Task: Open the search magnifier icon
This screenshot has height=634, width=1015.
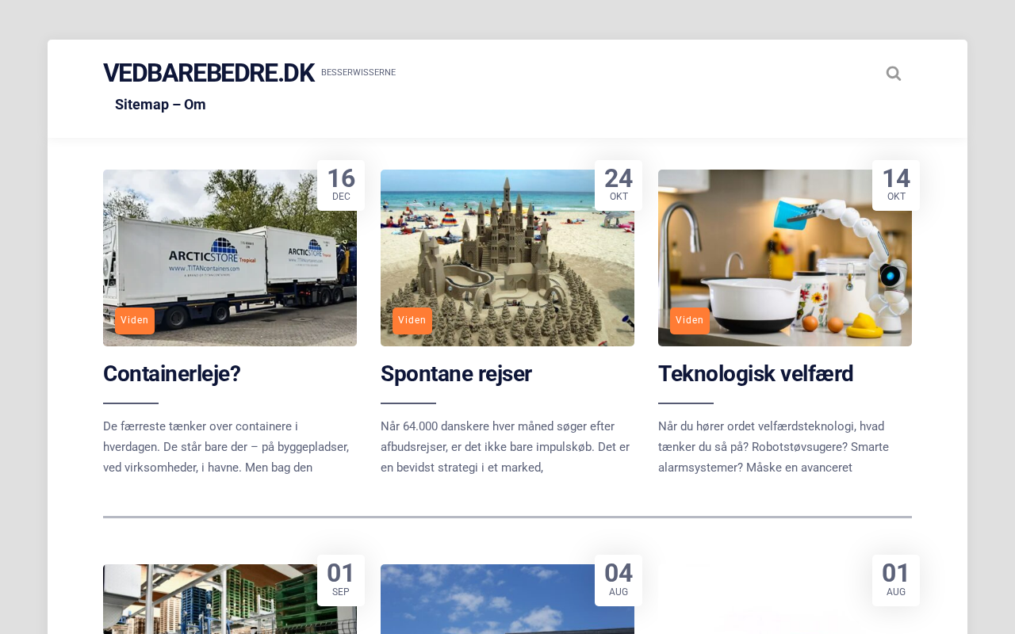Action: point(894,74)
